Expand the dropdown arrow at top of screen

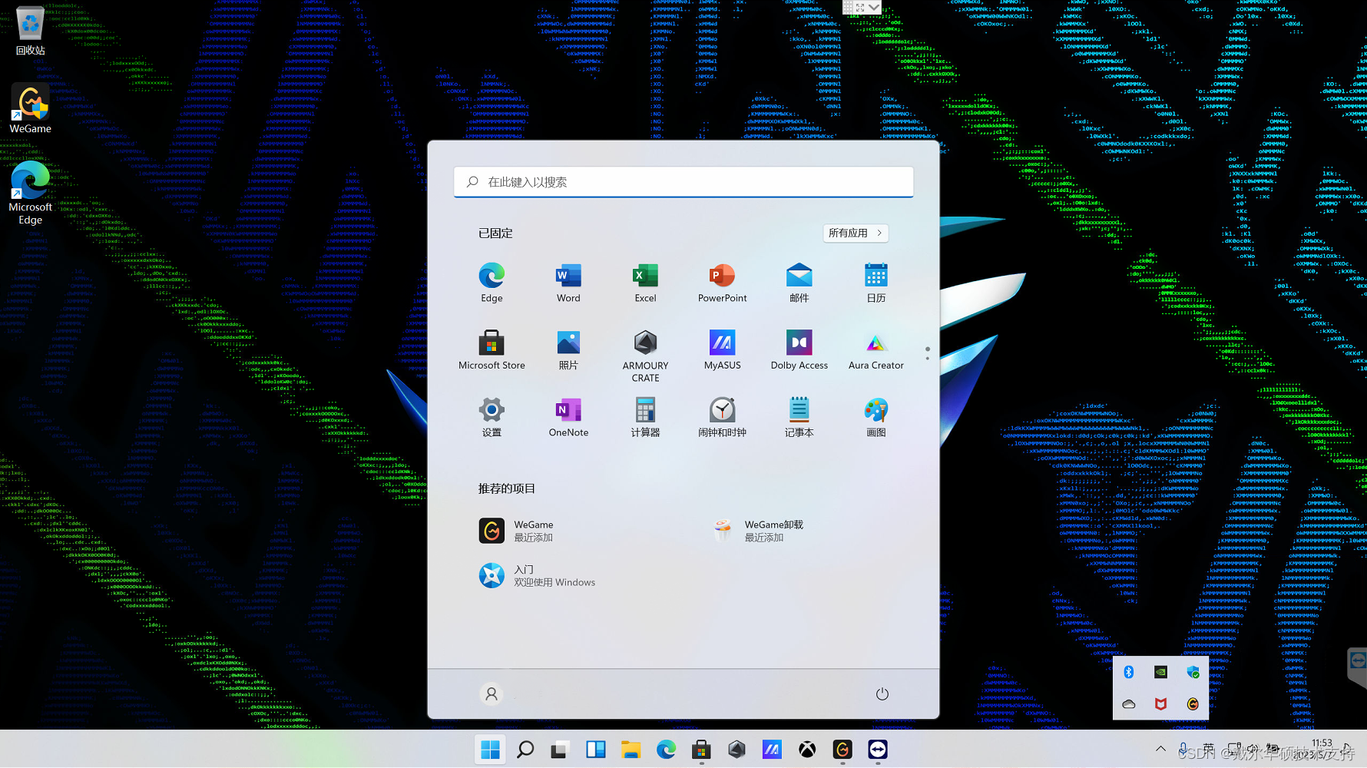pyautogui.click(x=874, y=7)
